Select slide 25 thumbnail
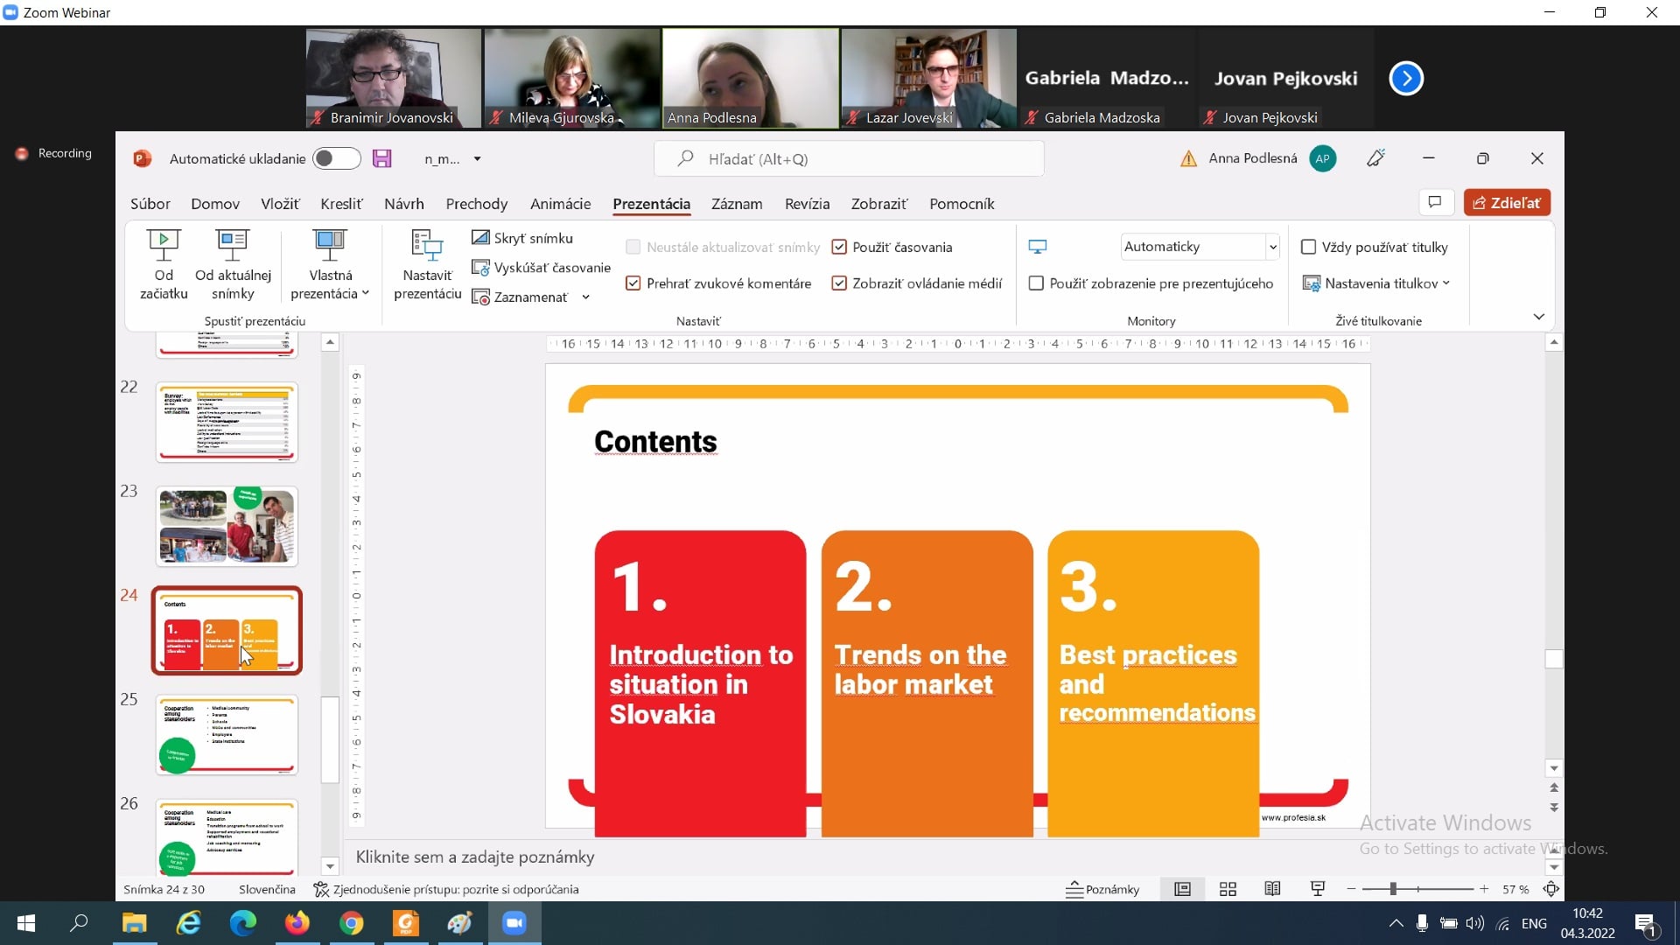Viewport: 1680px width, 945px height. tap(227, 734)
